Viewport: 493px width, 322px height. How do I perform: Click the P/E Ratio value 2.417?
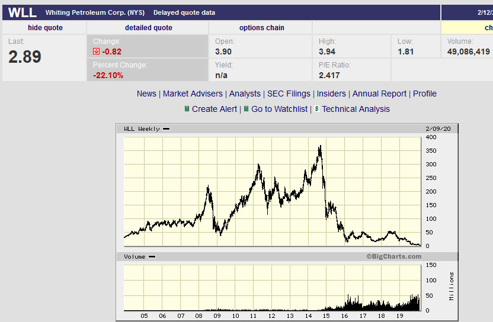329,75
